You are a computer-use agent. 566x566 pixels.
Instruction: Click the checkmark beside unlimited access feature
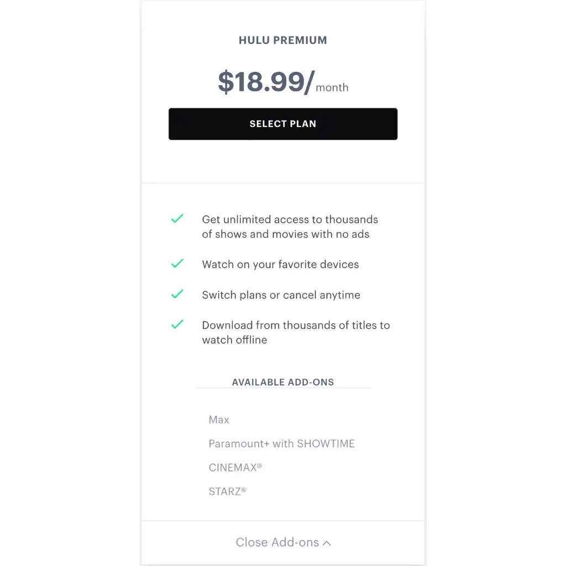[177, 219]
